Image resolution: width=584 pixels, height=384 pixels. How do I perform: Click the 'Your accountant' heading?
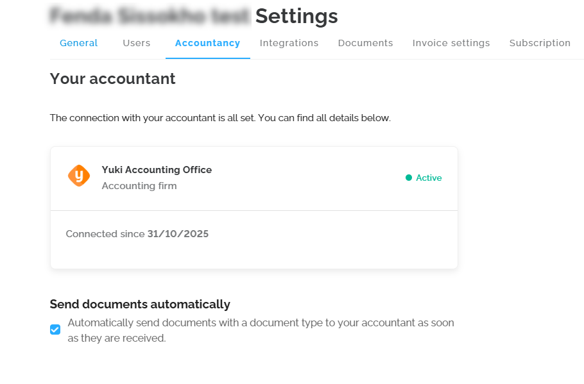[x=112, y=79]
